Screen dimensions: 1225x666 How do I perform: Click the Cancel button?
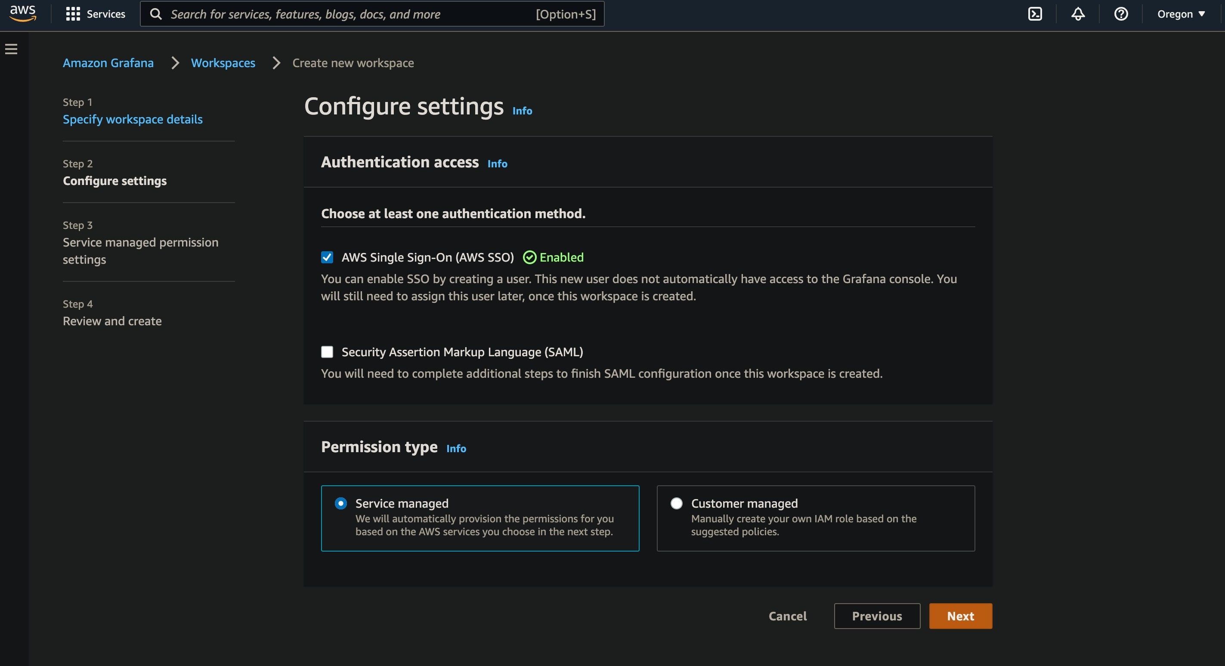tap(788, 616)
